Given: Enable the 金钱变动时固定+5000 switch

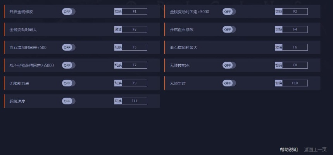Looking at the screenshot, I should 229,12.
